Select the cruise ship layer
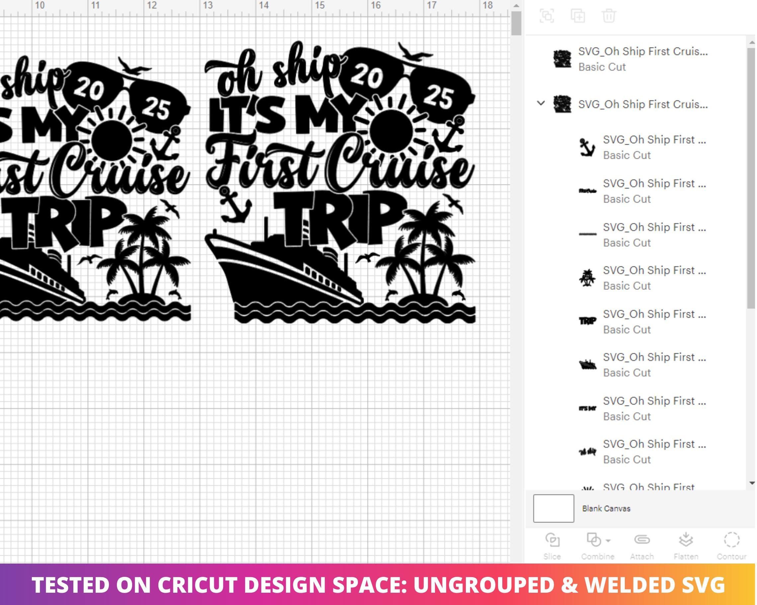 (642, 365)
